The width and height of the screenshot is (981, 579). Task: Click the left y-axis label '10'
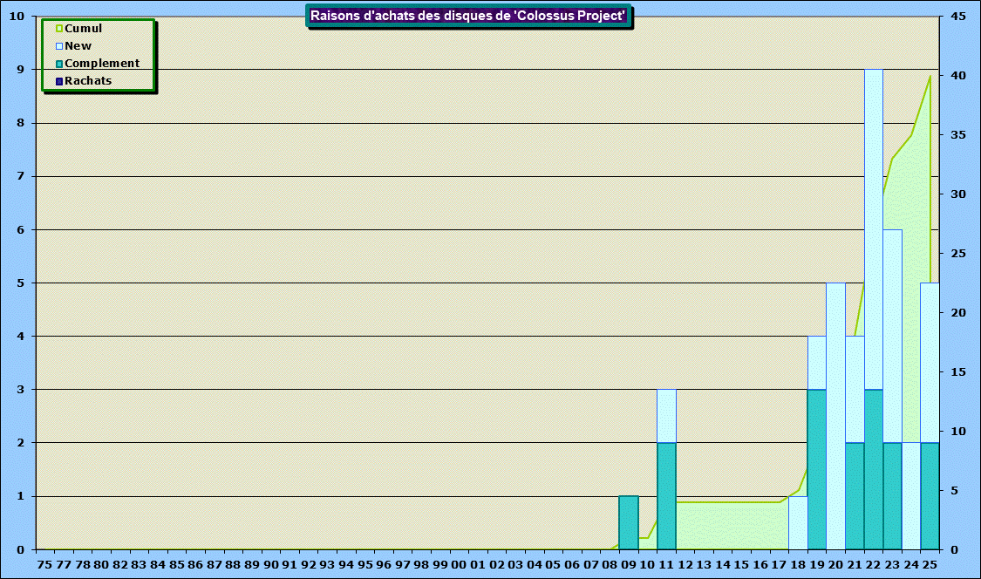pyautogui.click(x=17, y=16)
